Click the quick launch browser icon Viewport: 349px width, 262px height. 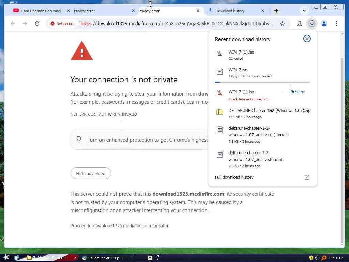click(x=16, y=258)
